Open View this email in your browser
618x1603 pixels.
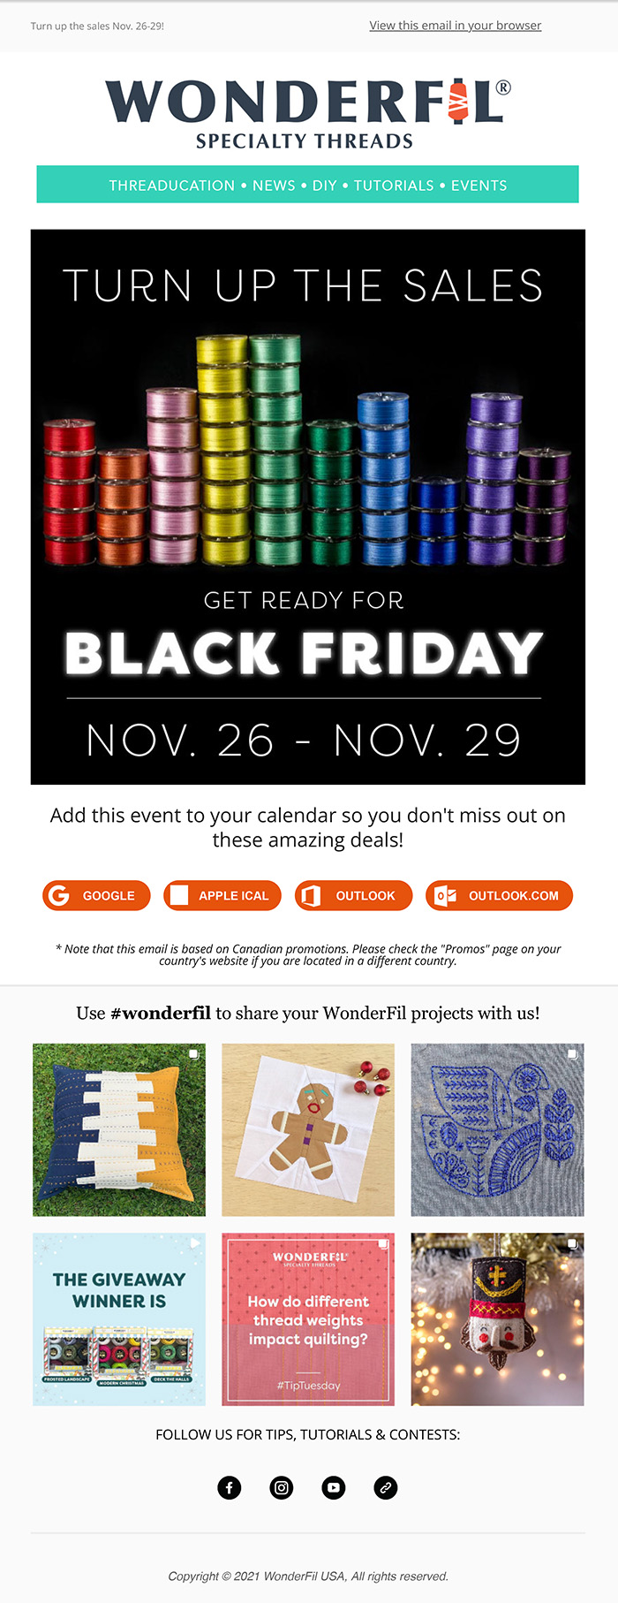[455, 26]
